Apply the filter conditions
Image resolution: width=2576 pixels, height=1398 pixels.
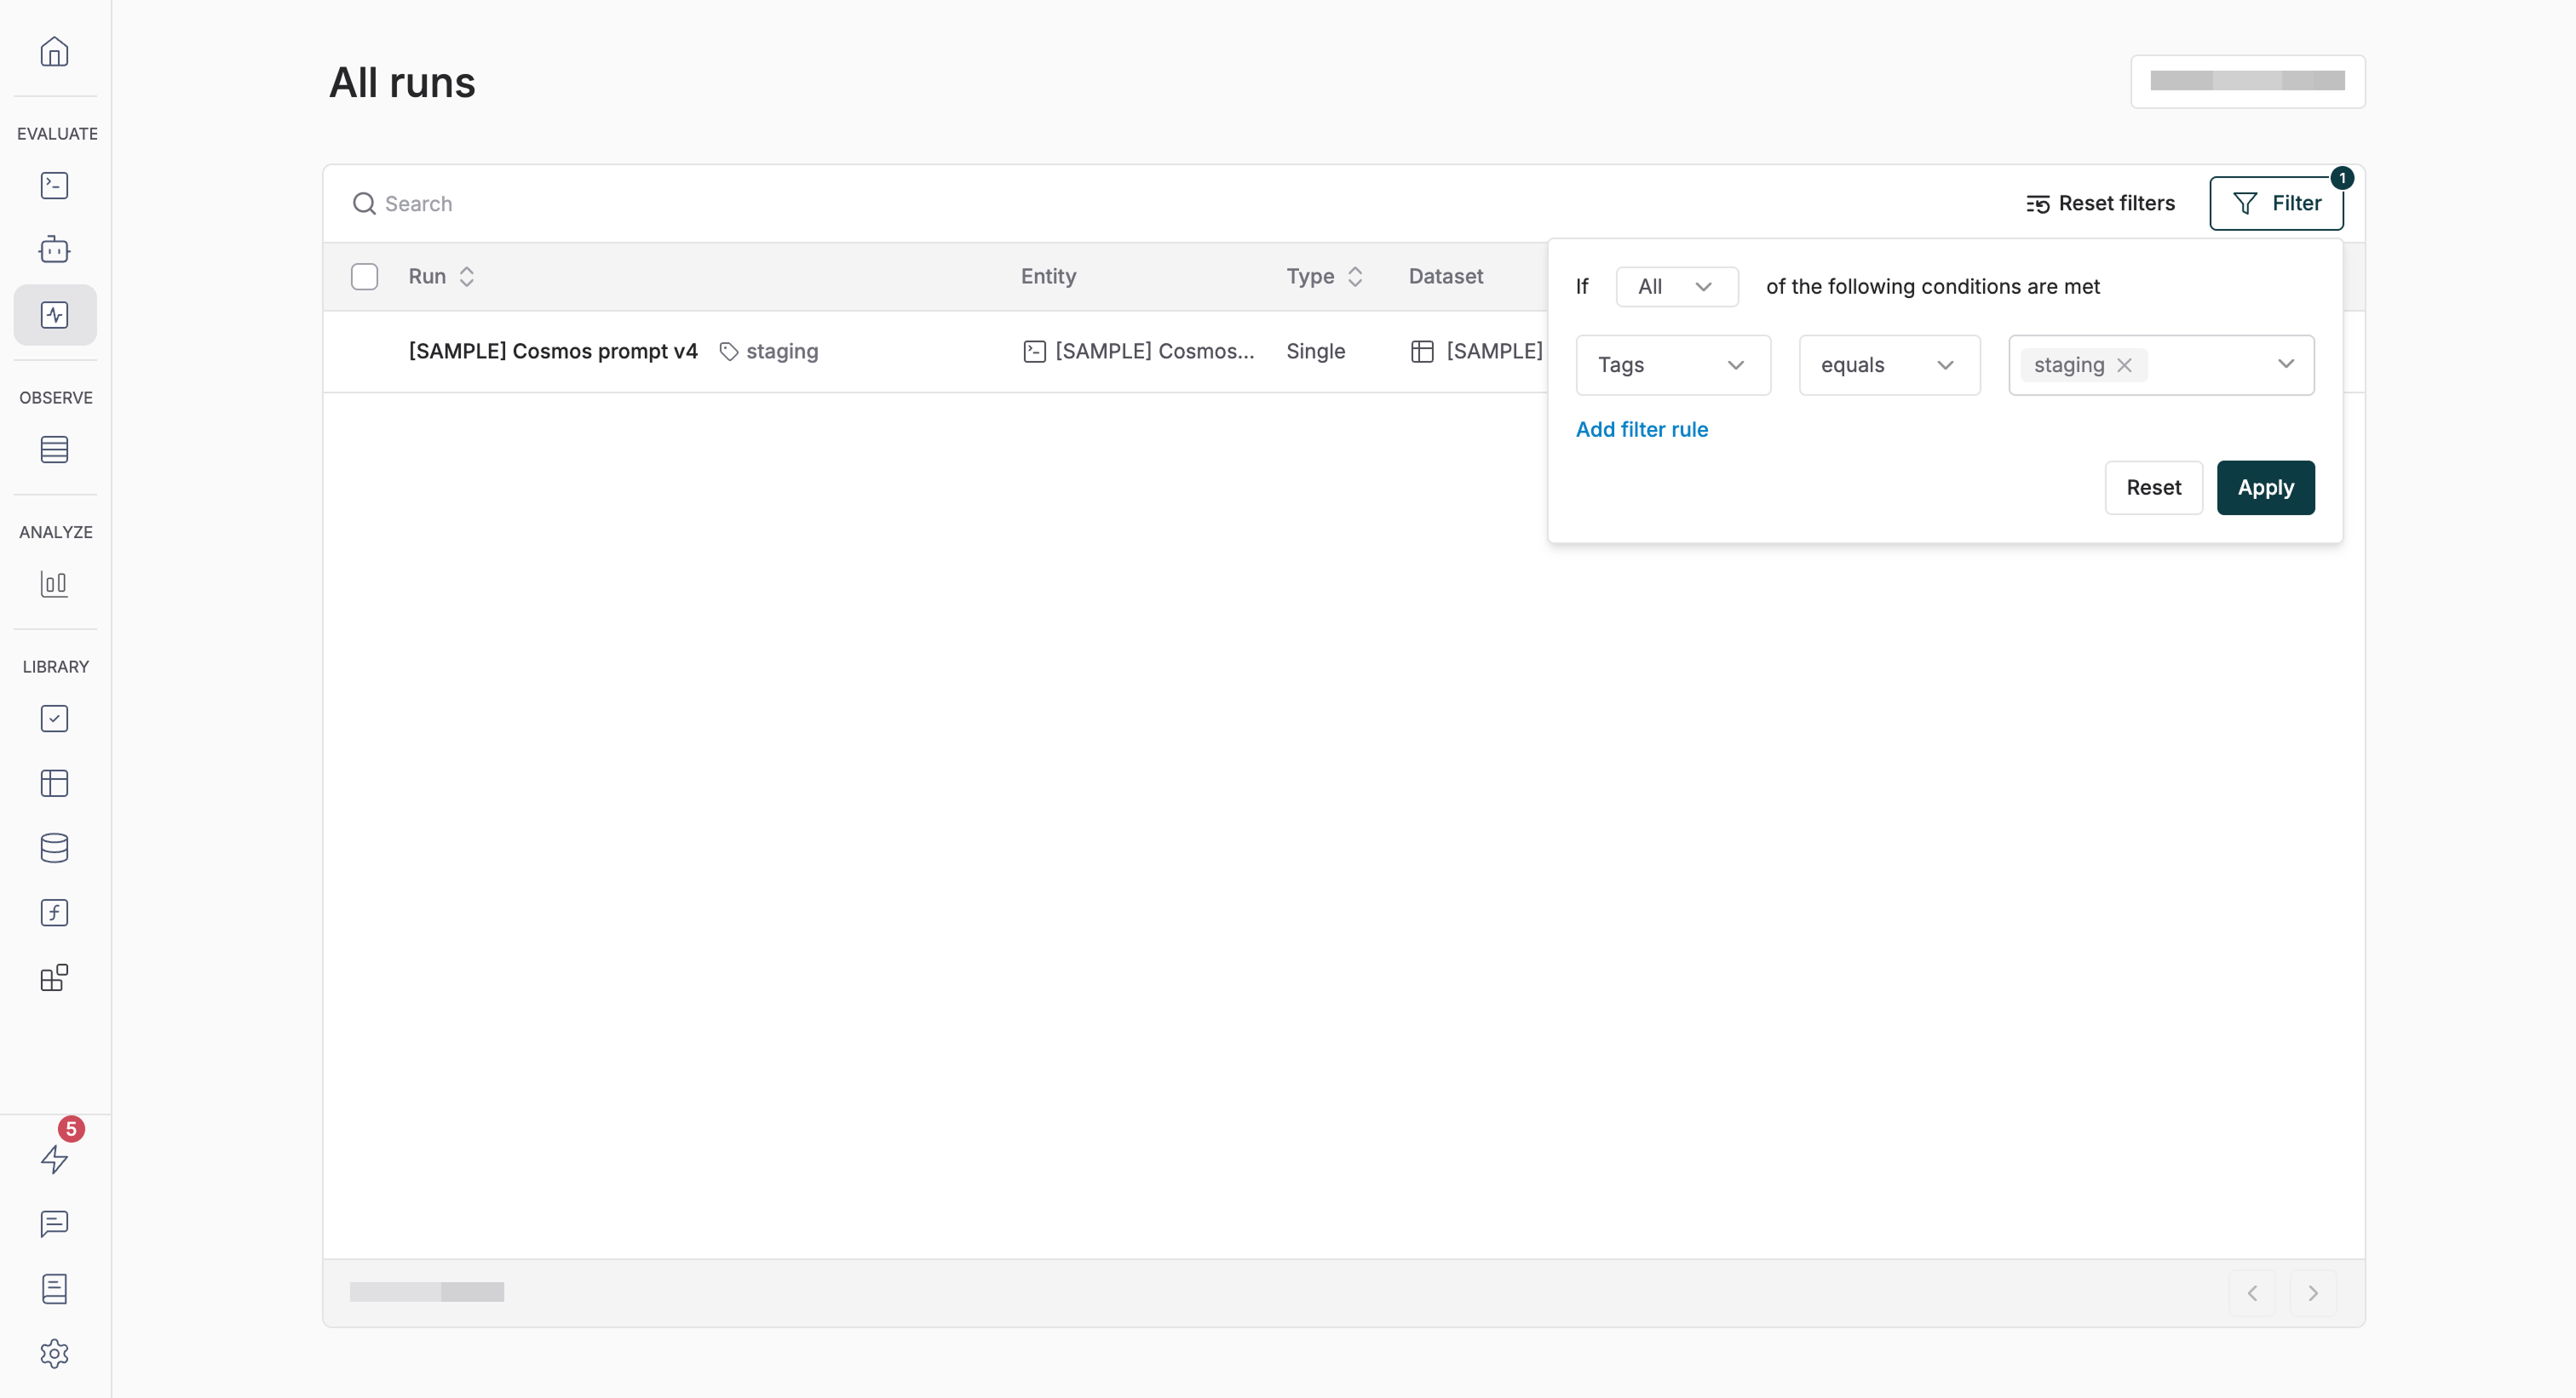pos(2264,488)
